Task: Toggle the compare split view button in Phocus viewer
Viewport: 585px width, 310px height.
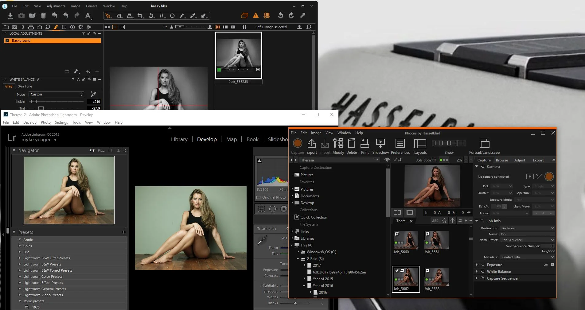Action: pyautogui.click(x=397, y=212)
